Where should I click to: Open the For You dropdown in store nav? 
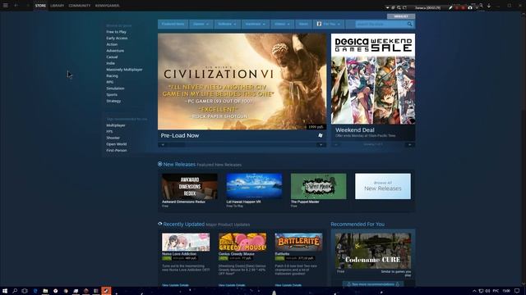pyautogui.click(x=329, y=24)
